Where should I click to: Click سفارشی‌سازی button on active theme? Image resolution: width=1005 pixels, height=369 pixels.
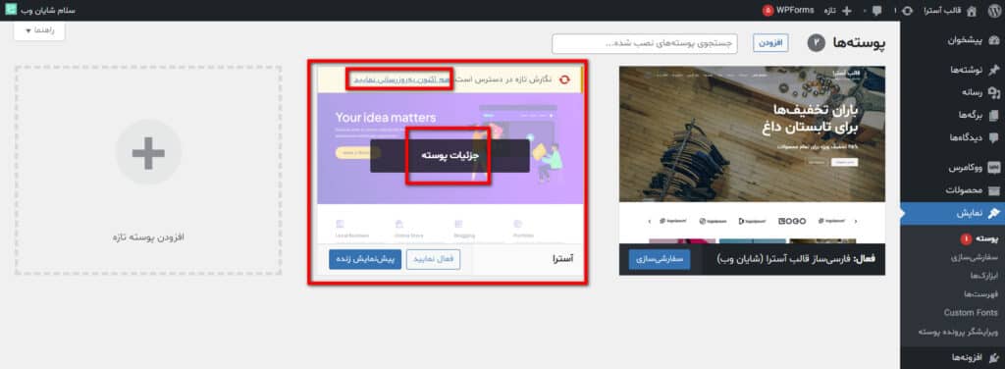(660, 260)
